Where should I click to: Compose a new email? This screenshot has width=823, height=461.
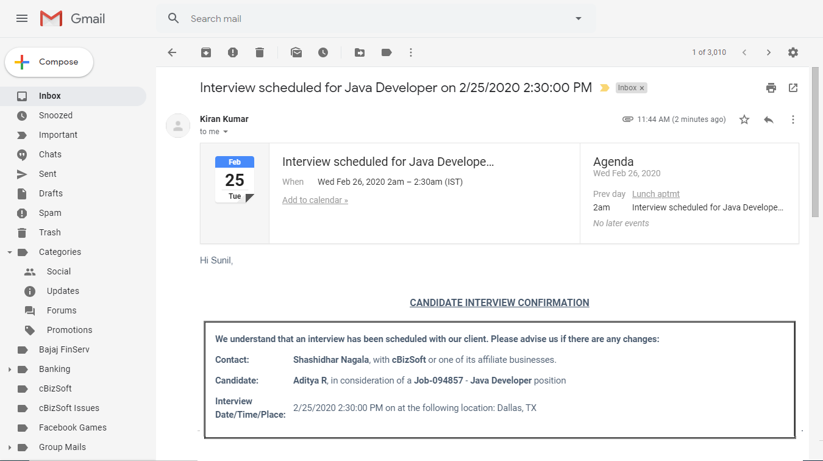tap(49, 62)
